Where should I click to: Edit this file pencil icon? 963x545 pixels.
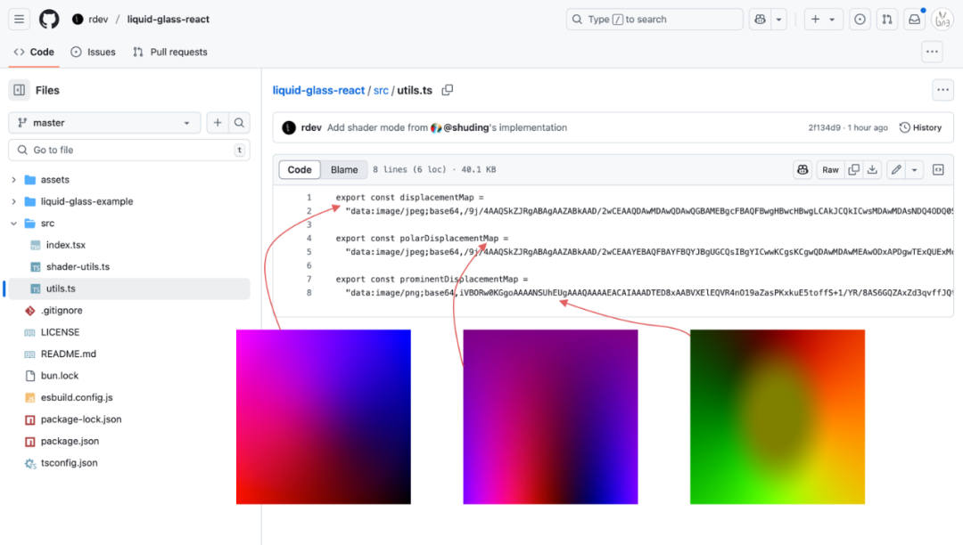point(896,170)
